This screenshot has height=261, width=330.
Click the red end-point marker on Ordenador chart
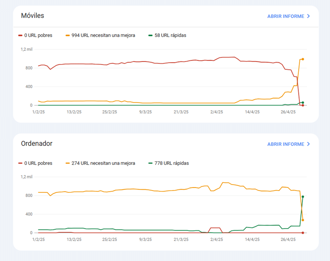point(303,233)
